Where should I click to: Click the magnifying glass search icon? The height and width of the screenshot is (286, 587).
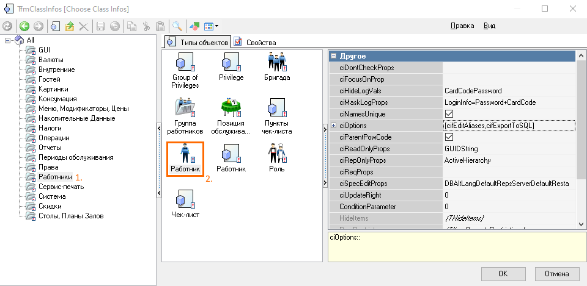click(x=177, y=26)
